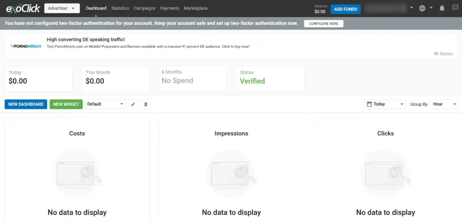Delete dashboard with the trash icon

tap(146, 104)
